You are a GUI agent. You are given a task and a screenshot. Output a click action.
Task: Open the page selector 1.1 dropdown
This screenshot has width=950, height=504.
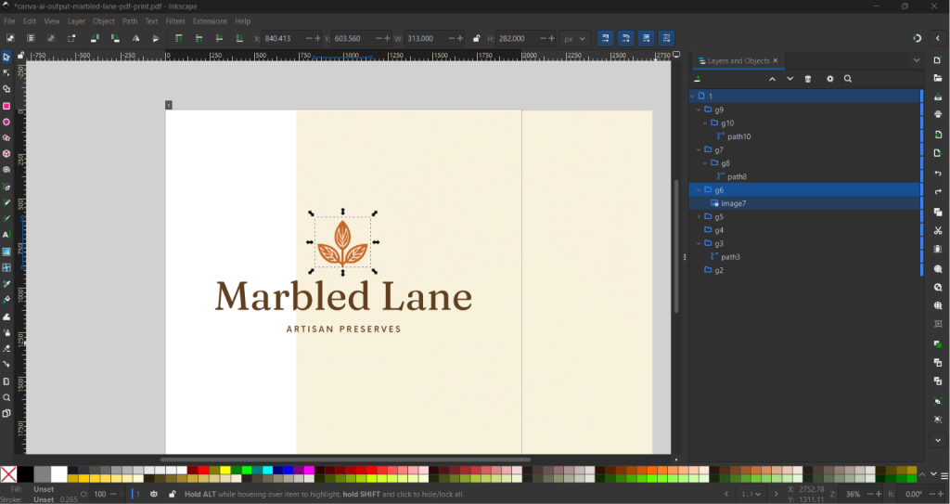[751, 495]
